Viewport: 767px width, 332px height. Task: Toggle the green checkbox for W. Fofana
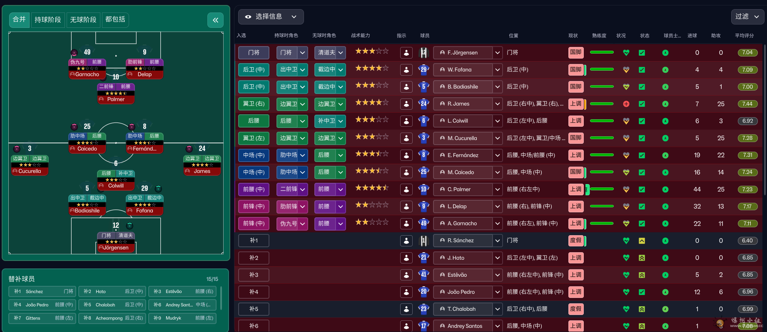(642, 70)
